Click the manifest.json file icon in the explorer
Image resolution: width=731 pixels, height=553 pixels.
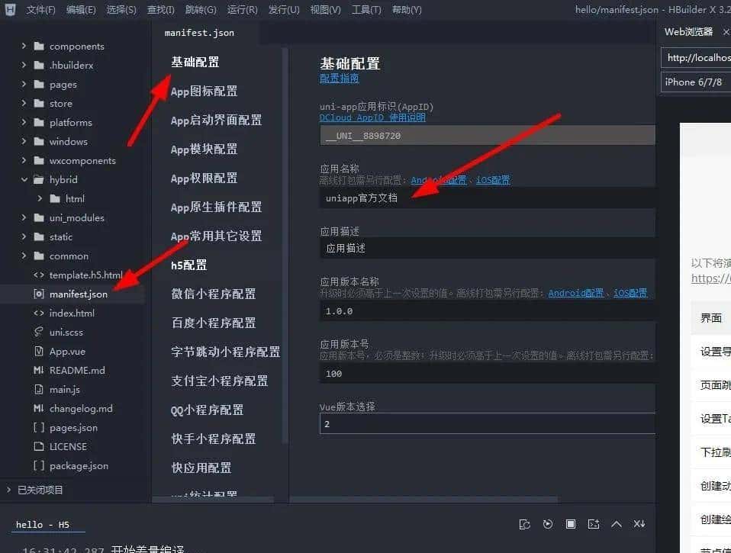coord(38,294)
